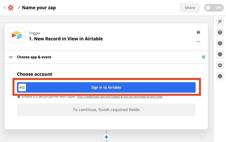Click the lock icon beside security note
Image resolution: width=226 pixels, height=142 pixels.
point(19,97)
